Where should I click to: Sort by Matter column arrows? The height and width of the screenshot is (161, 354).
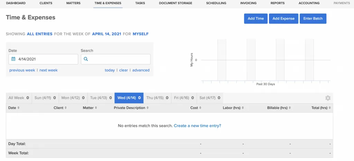[x=96, y=108]
